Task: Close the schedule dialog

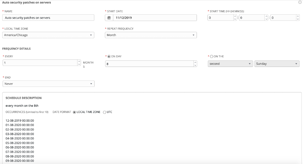Action: point(300,2)
